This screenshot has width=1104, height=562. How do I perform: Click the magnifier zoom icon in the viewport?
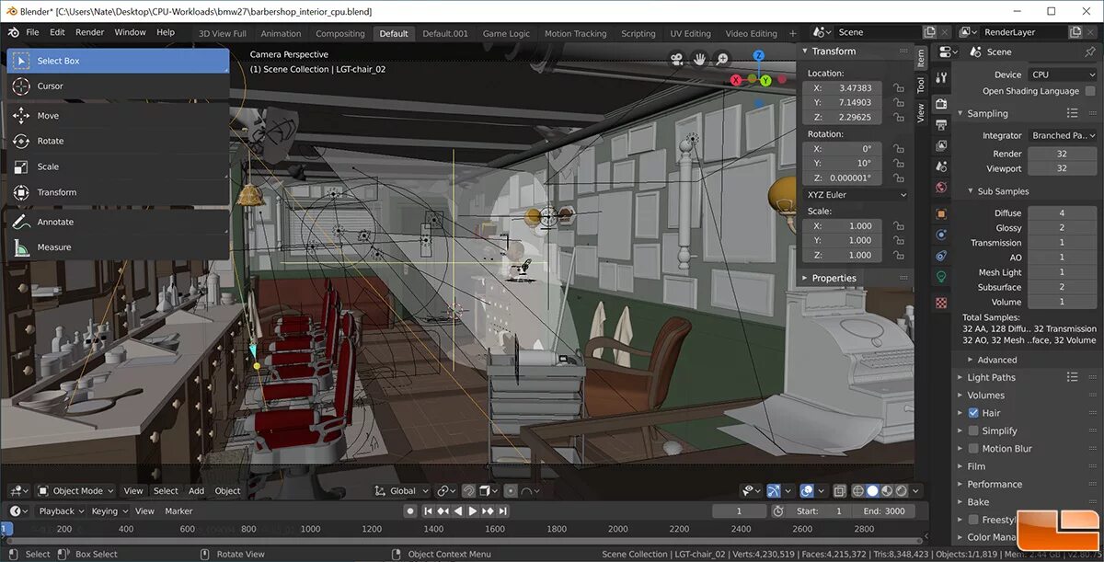tap(722, 59)
